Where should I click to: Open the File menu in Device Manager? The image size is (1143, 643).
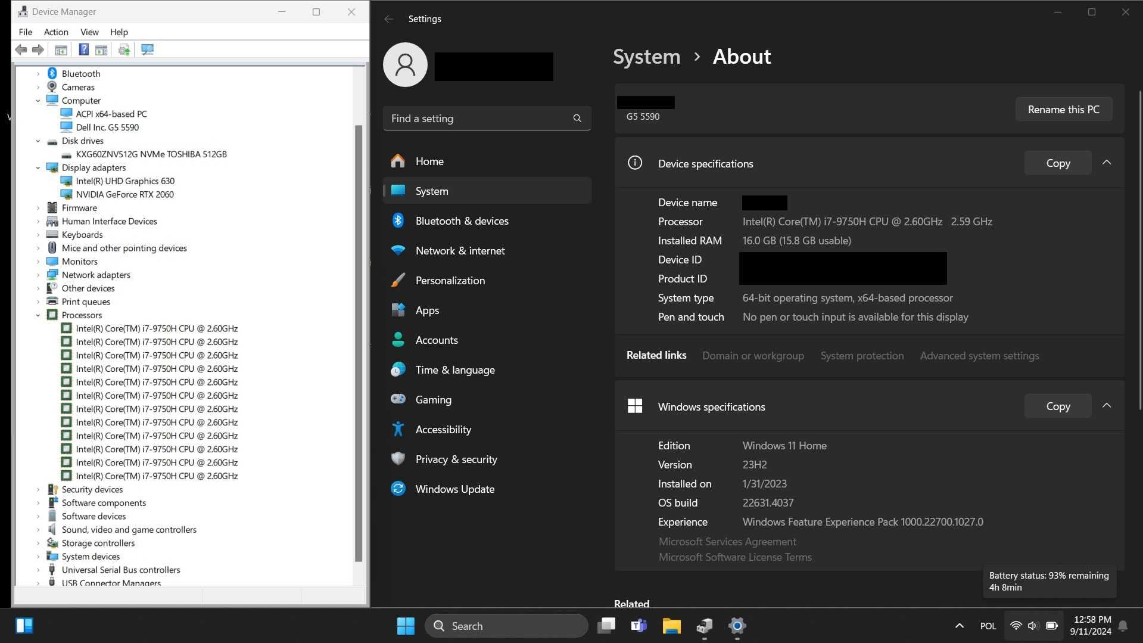(x=26, y=32)
